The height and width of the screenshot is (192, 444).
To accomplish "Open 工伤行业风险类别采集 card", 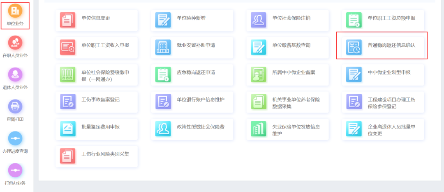I will pyautogui.click(x=105, y=154).
